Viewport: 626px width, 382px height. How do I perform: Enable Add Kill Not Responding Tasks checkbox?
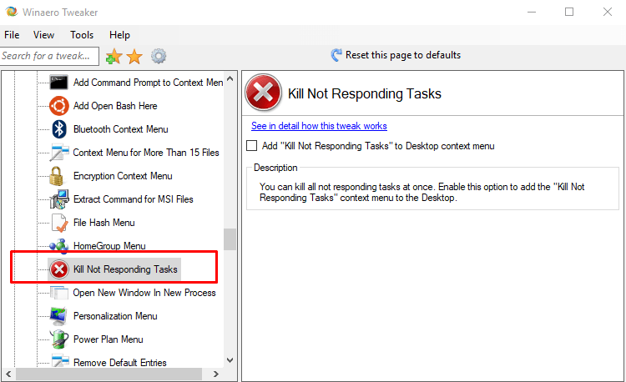pos(251,145)
